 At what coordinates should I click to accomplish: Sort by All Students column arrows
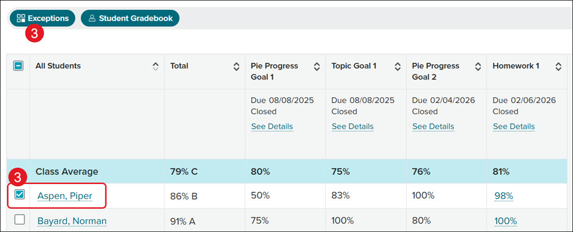click(x=156, y=66)
